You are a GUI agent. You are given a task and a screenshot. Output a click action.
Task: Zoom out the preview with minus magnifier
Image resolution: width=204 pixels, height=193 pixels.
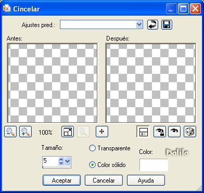tap(10, 132)
